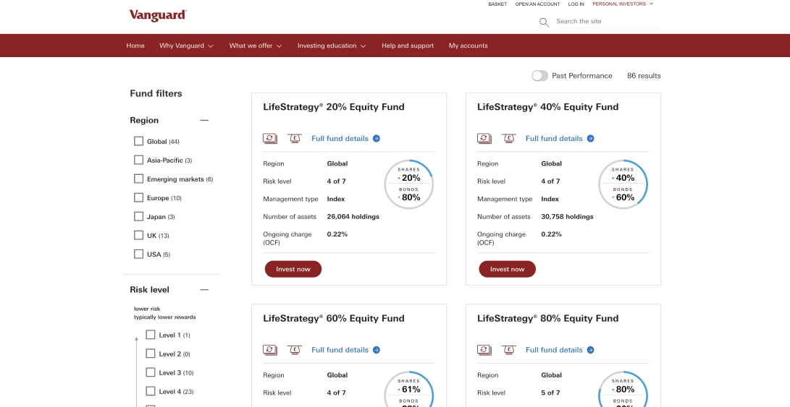This screenshot has height=407, width=790.
Task: Check the Level 3 risk filter
Action: (x=150, y=372)
